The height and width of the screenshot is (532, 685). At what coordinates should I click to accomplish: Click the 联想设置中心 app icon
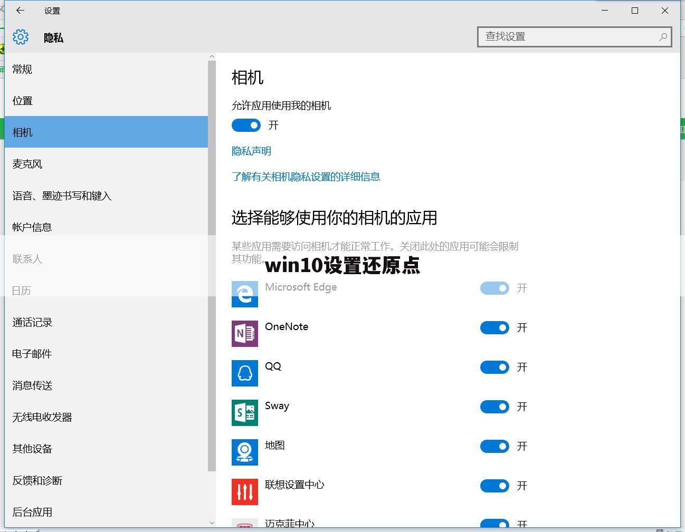(x=245, y=491)
